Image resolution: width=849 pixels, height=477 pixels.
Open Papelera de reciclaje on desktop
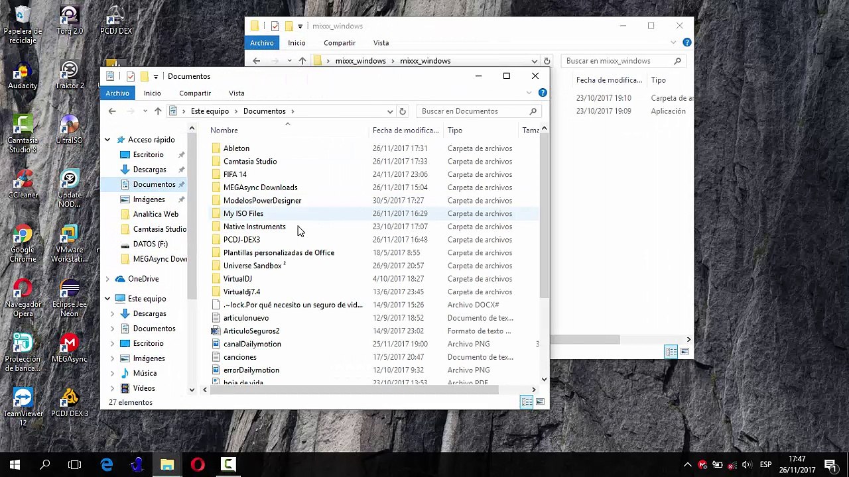tap(23, 25)
